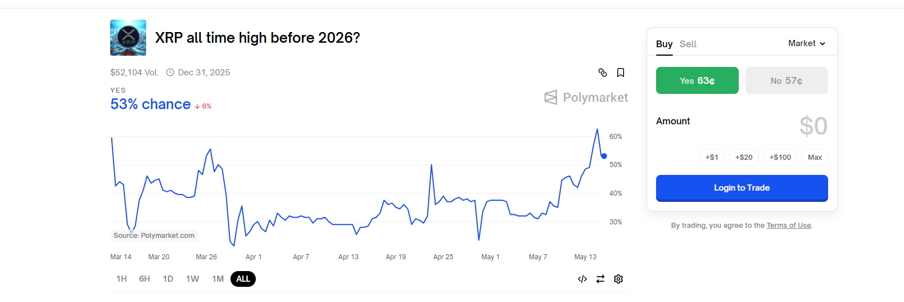Switch to the Buy tab
904x302 pixels.
click(x=664, y=44)
